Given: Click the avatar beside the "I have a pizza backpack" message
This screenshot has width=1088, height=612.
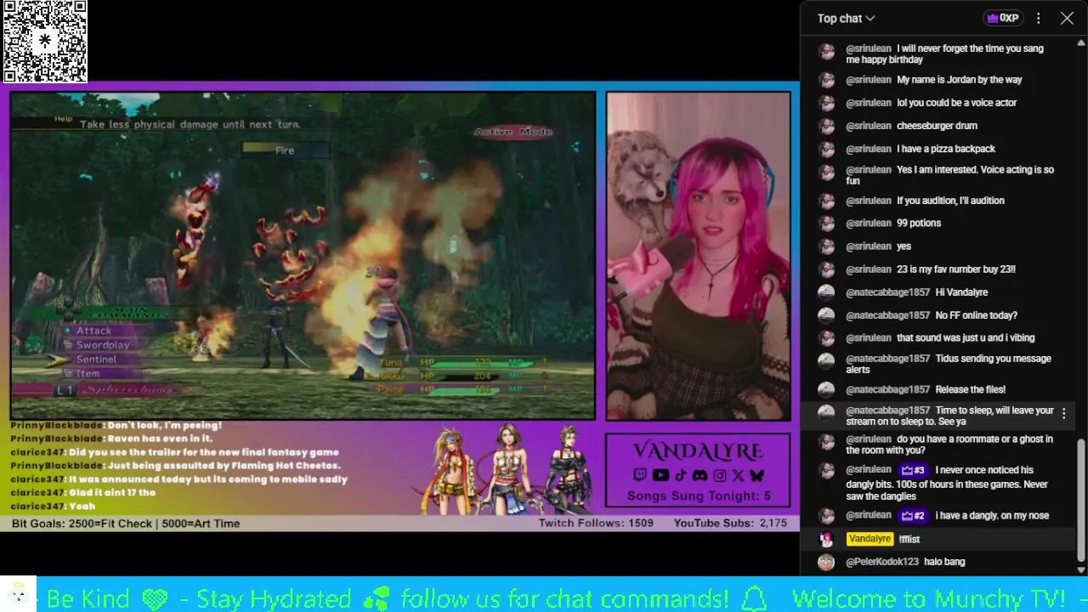Looking at the screenshot, I should (x=826, y=149).
